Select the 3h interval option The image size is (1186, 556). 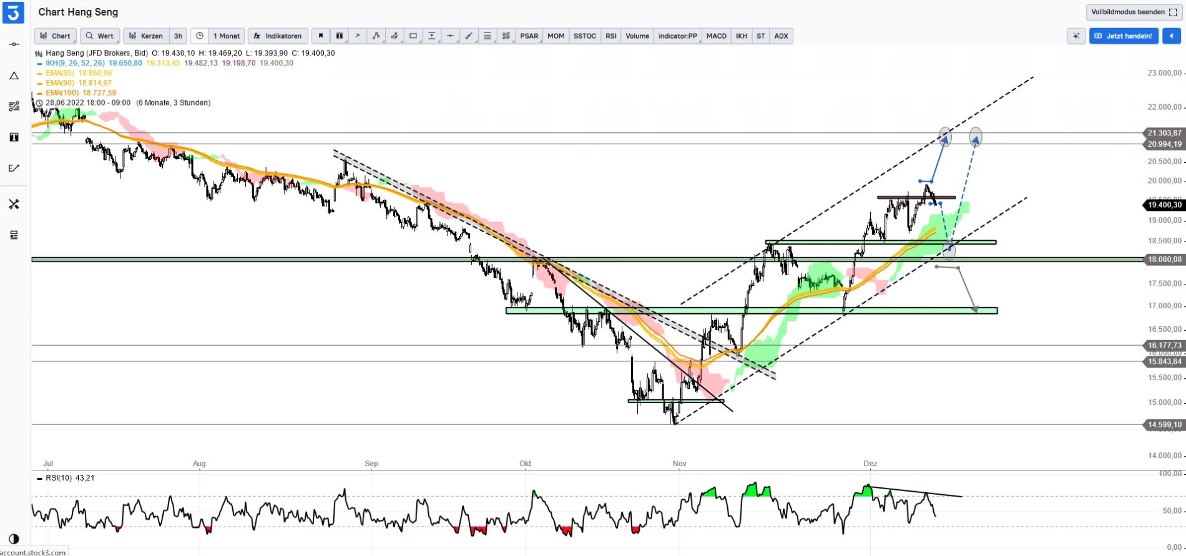click(179, 36)
